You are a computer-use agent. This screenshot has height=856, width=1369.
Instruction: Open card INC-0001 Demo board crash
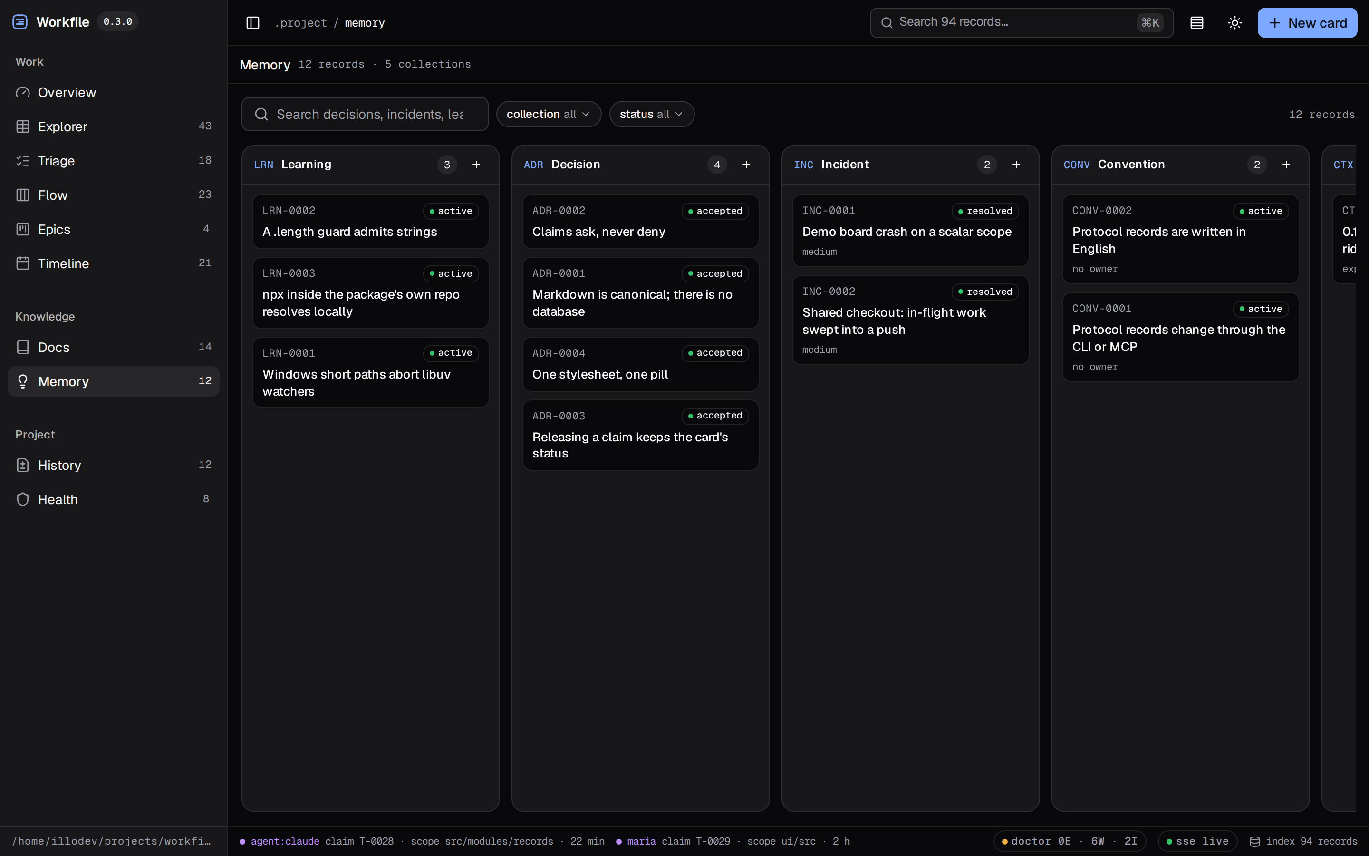[x=910, y=231]
